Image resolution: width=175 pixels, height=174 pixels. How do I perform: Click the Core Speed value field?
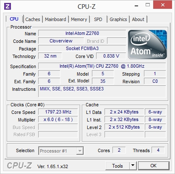[x=58, y=112]
